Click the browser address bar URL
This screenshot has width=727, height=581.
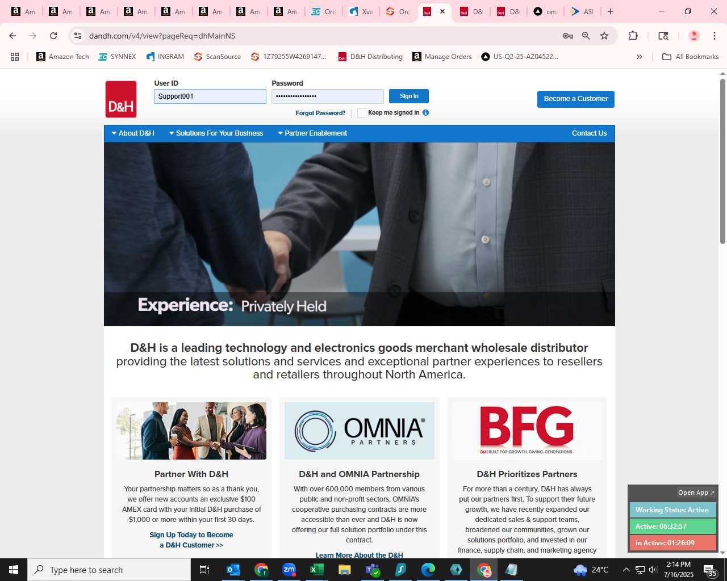click(x=162, y=36)
